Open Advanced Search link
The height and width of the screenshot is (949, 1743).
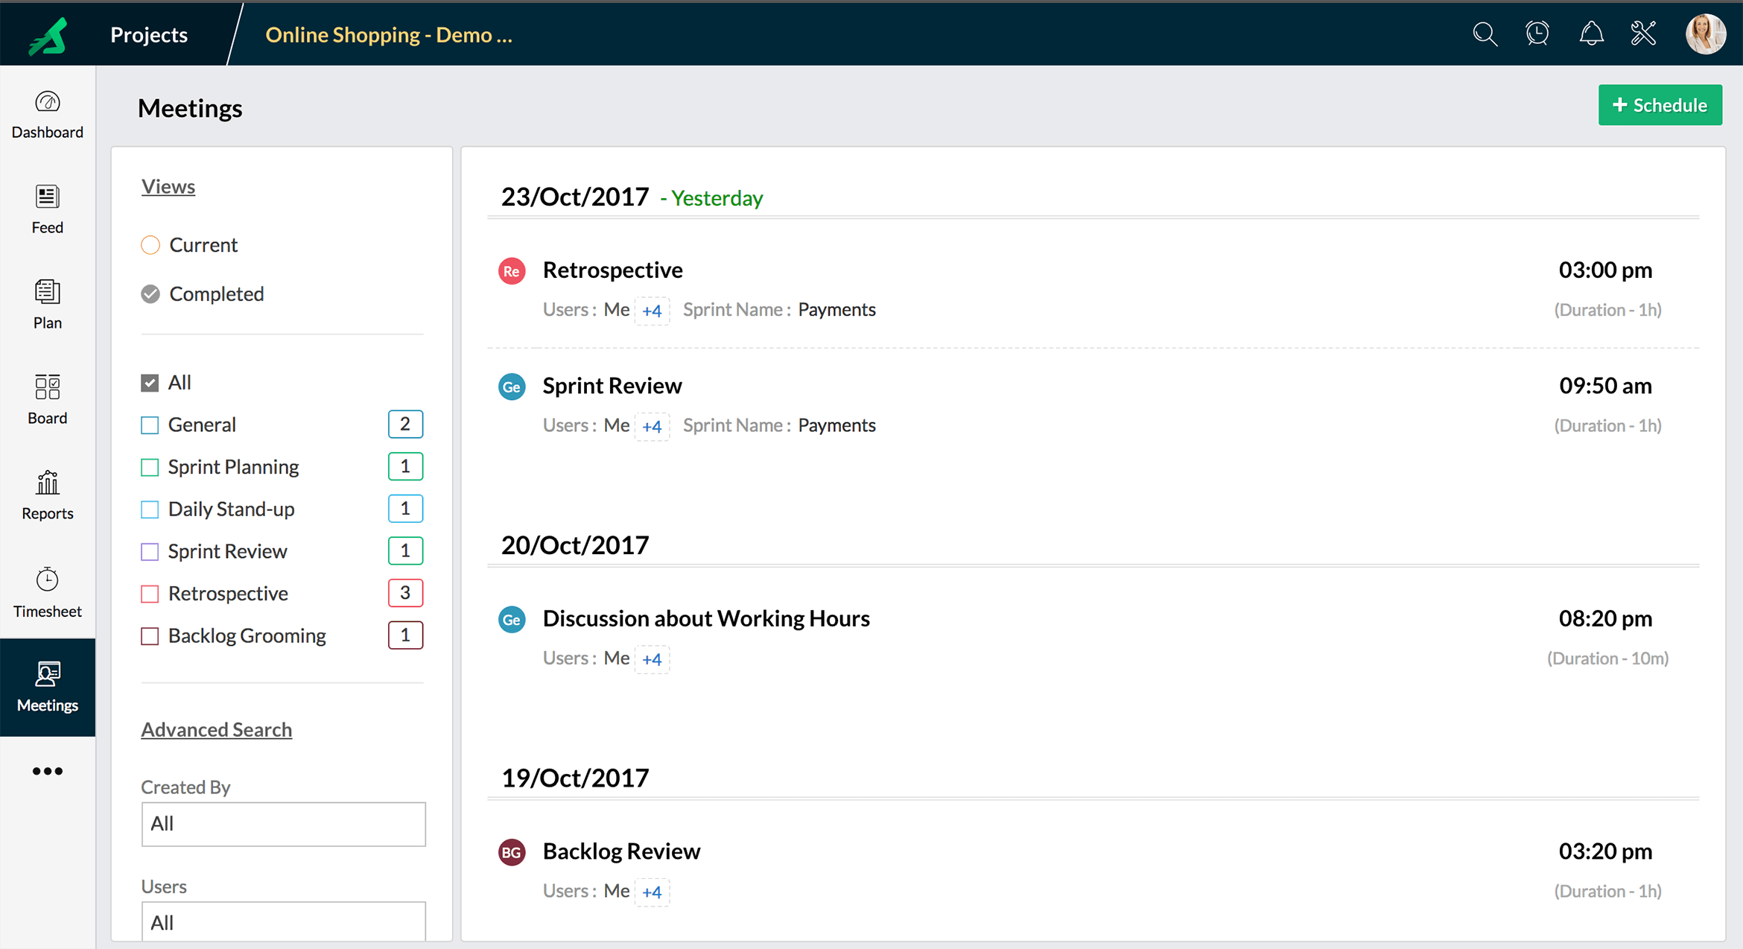(217, 729)
